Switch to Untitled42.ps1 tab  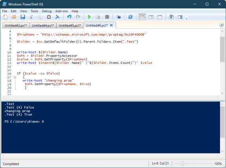pos(16,26)
